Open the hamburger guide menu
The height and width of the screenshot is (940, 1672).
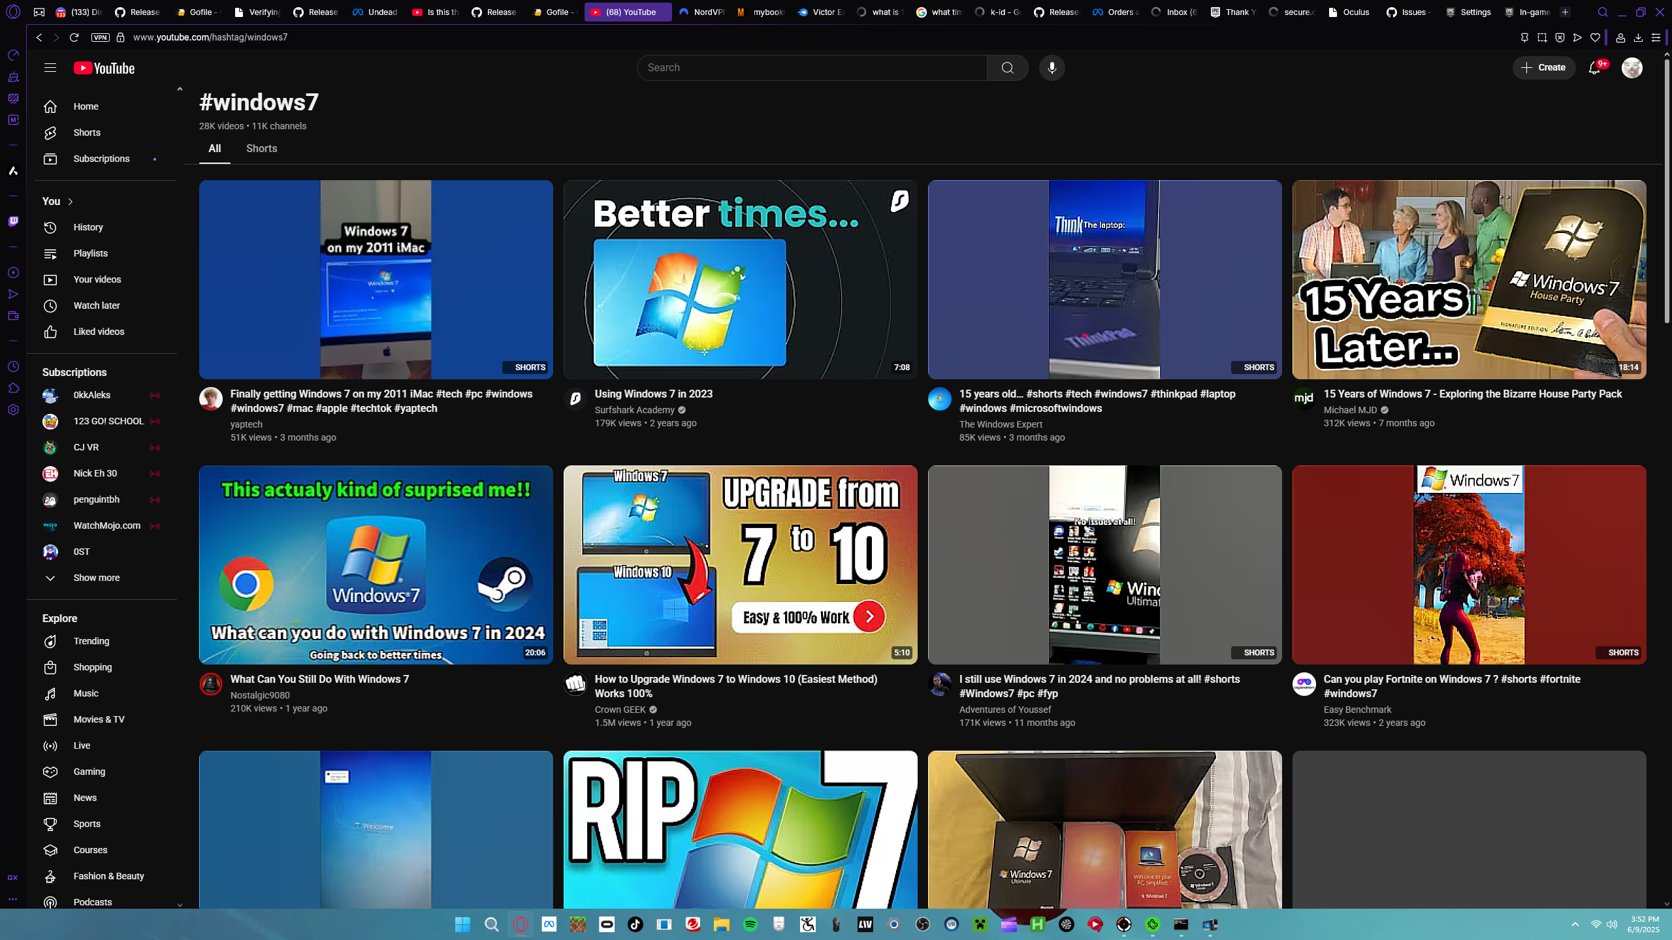pyautogui.click(x=50, y=68)
